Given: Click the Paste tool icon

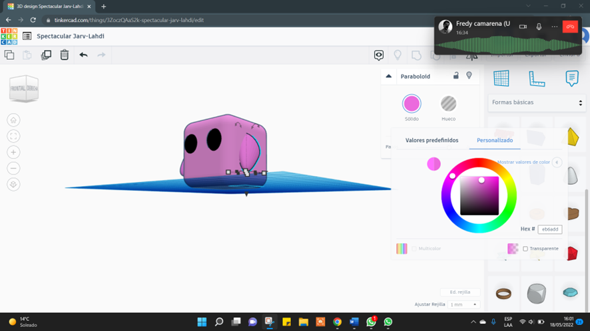Looking at the screenshot, I should tap(27, 55).
